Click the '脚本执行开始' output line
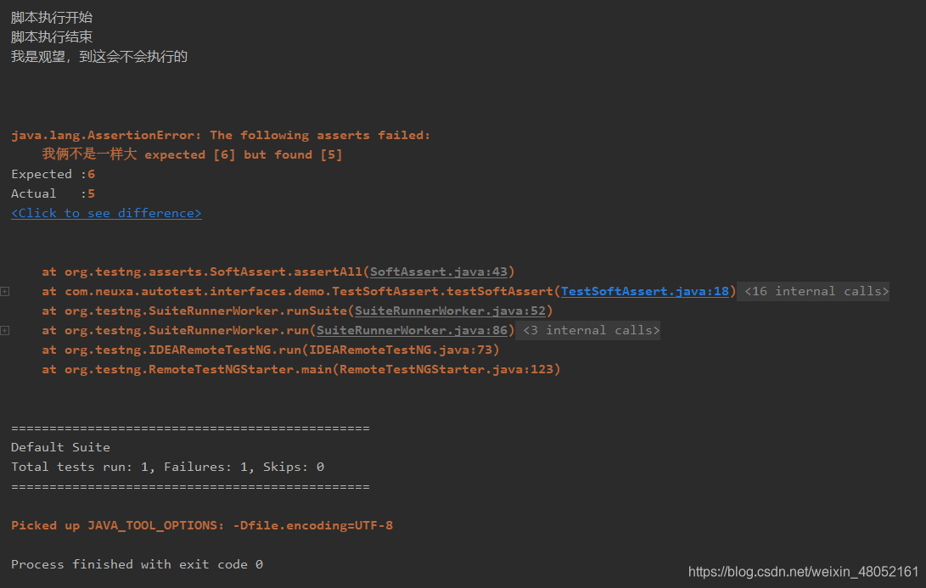This screenshot has height=588, width=926. click(x=52, y=18)
